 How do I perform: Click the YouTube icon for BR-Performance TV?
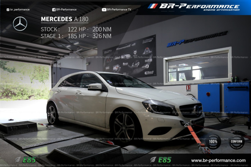104,9
